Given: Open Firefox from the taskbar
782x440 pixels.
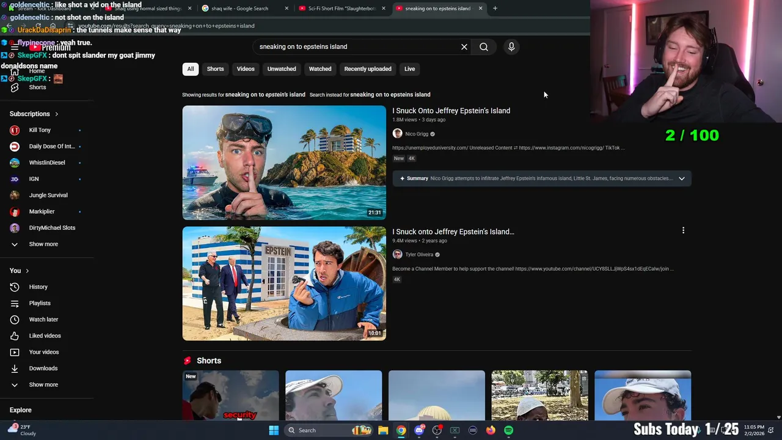Looking at the screenshot, I should pos(491,430).
